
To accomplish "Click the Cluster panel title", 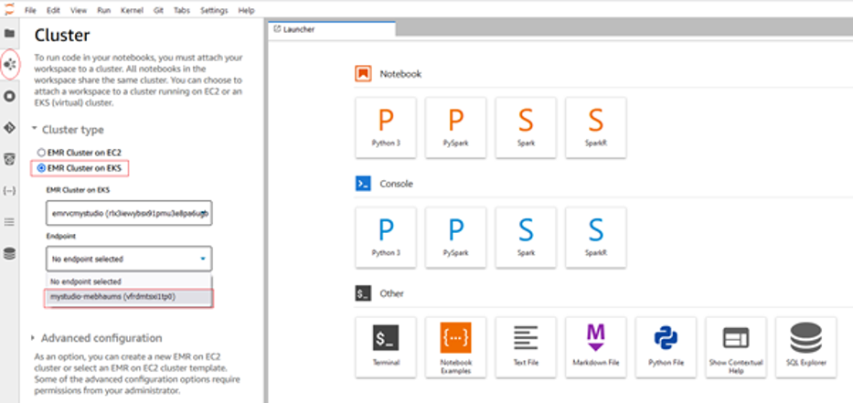I will click(62, 36).
